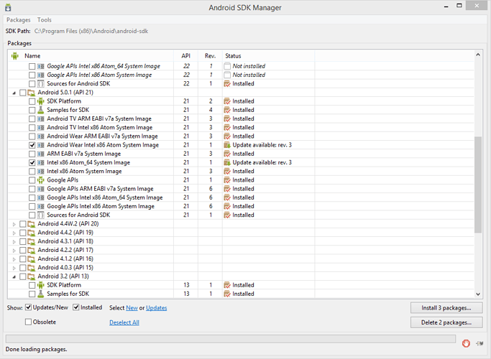Expand the Android 4.0.3 (API 15) group
Viewport: 491px width, 359px height.
pos(14,268)
